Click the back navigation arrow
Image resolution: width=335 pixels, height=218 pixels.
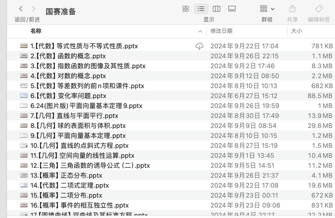(21, 9)
